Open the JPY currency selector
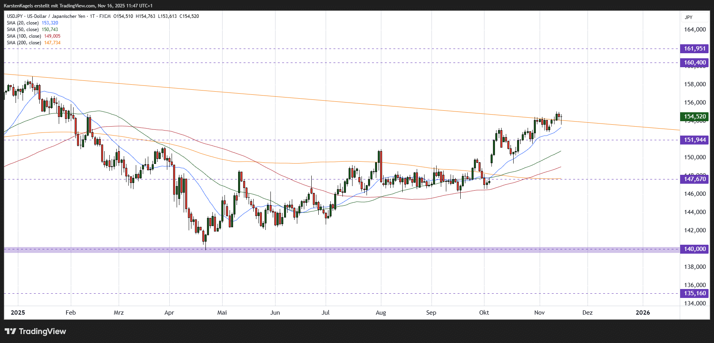Viewport: 714px width, 343px height. [x=689, y=17]
